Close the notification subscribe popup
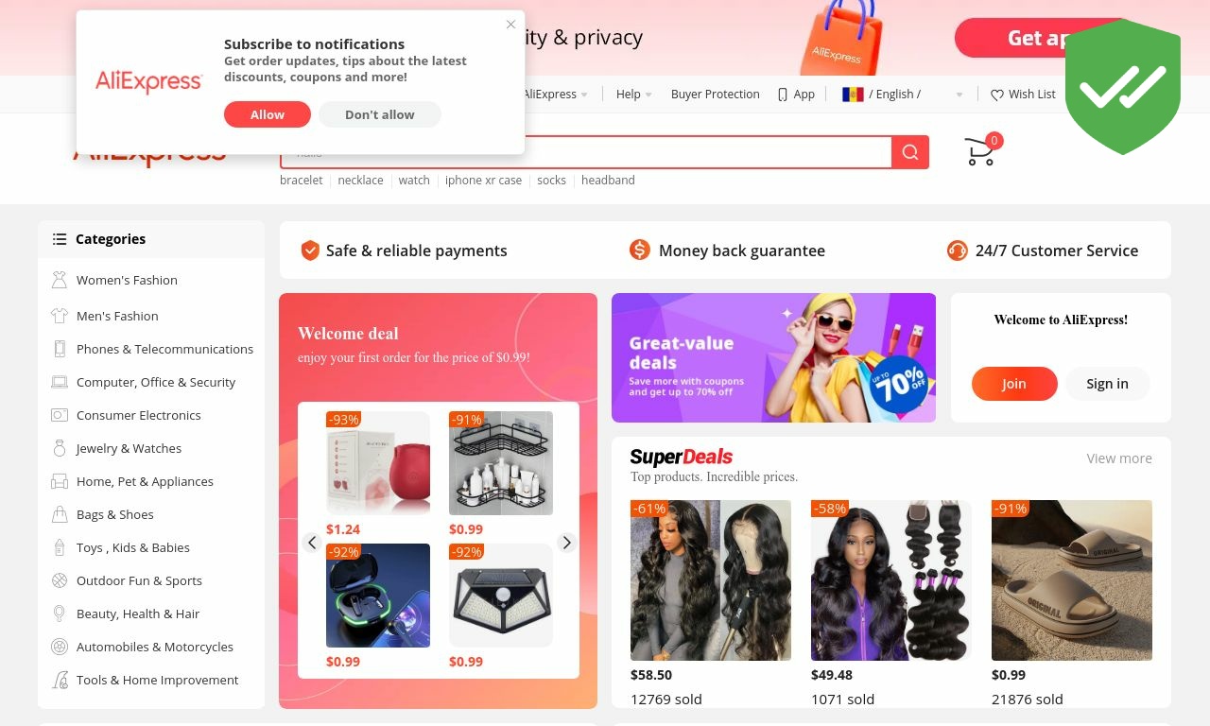Image resolution: width=1210 pixels, height=726 pixels. 510,25
